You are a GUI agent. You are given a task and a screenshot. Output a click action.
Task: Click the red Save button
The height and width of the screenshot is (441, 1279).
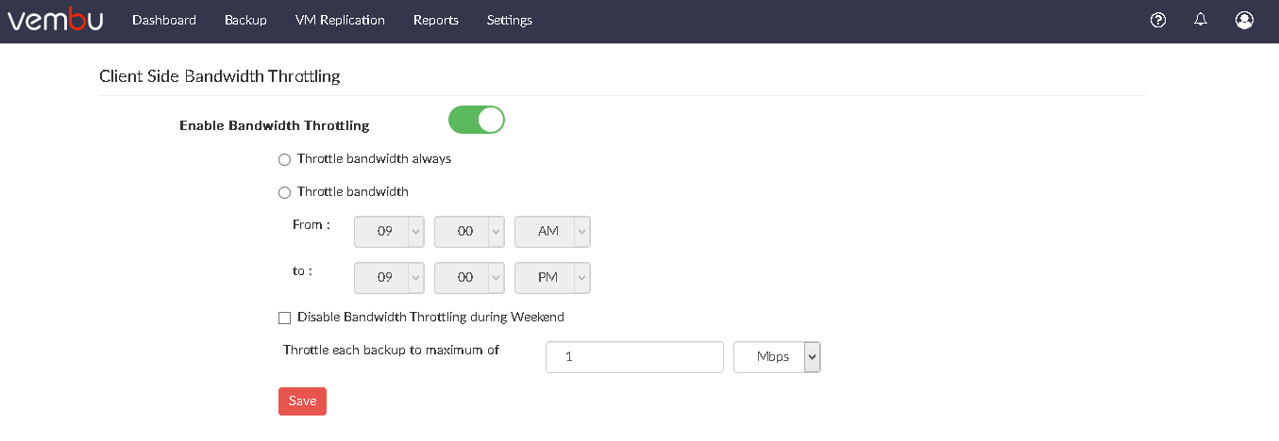[302, 401]
